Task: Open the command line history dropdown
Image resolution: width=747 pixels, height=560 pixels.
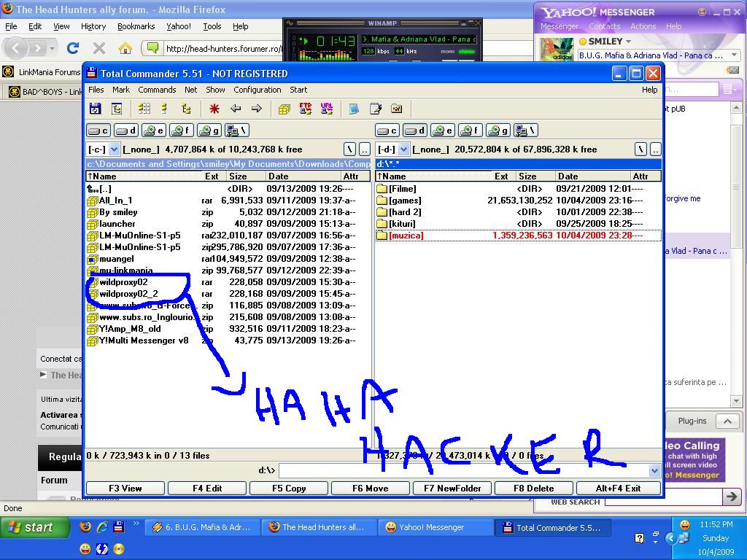Action: 654,470
